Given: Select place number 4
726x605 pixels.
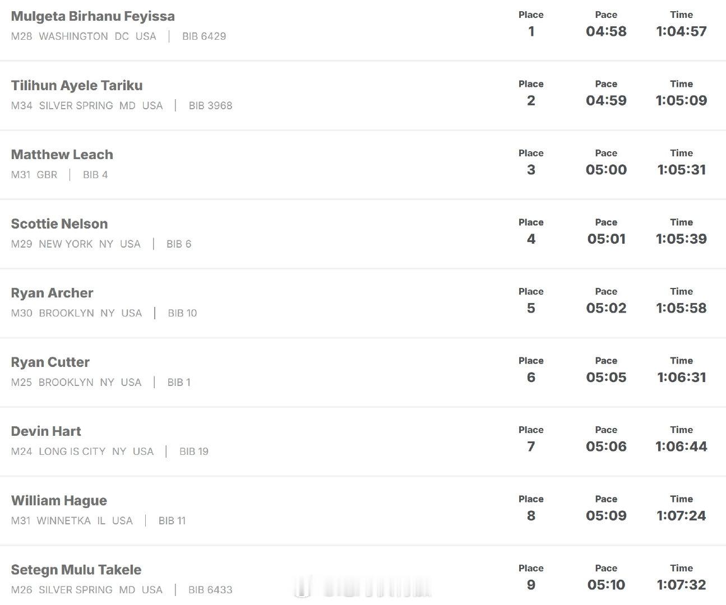Looking at the screenshot, I should (531, 239).
